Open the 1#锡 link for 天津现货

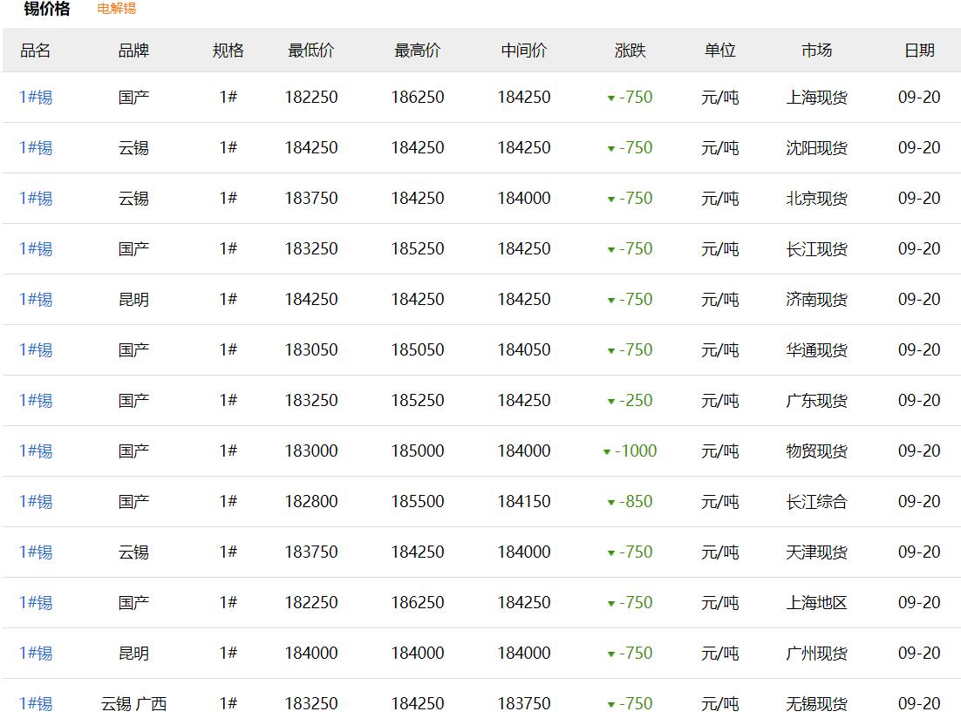(x=36, y=552)
